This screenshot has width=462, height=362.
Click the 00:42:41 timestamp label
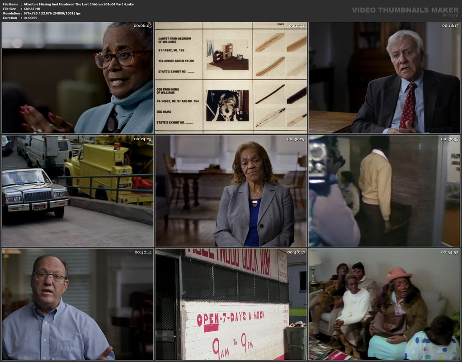(x=143, y=252)
